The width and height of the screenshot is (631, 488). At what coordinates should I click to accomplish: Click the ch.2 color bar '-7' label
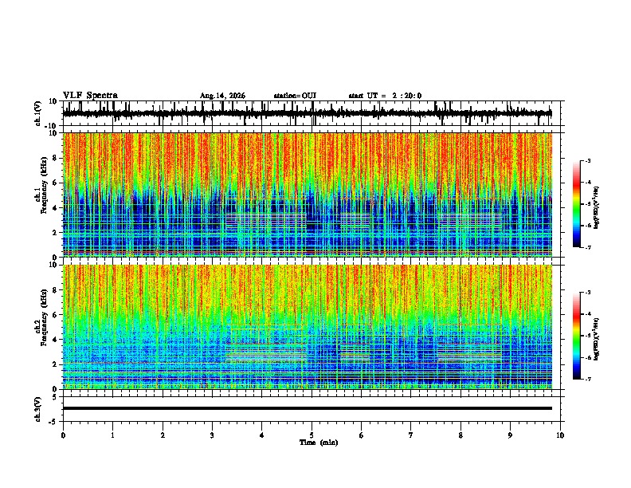pyautogui.click(x=587, y=379)
